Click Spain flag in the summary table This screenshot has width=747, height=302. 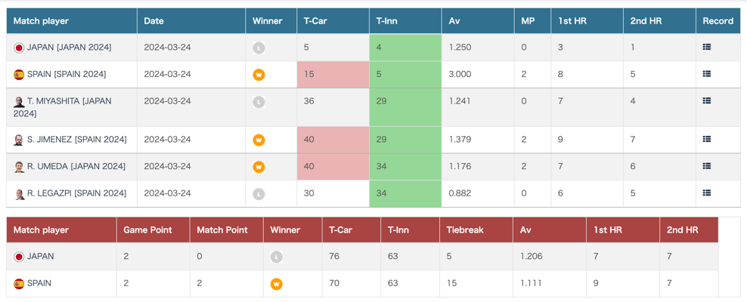pyautogui.click(x=19, y=284)
